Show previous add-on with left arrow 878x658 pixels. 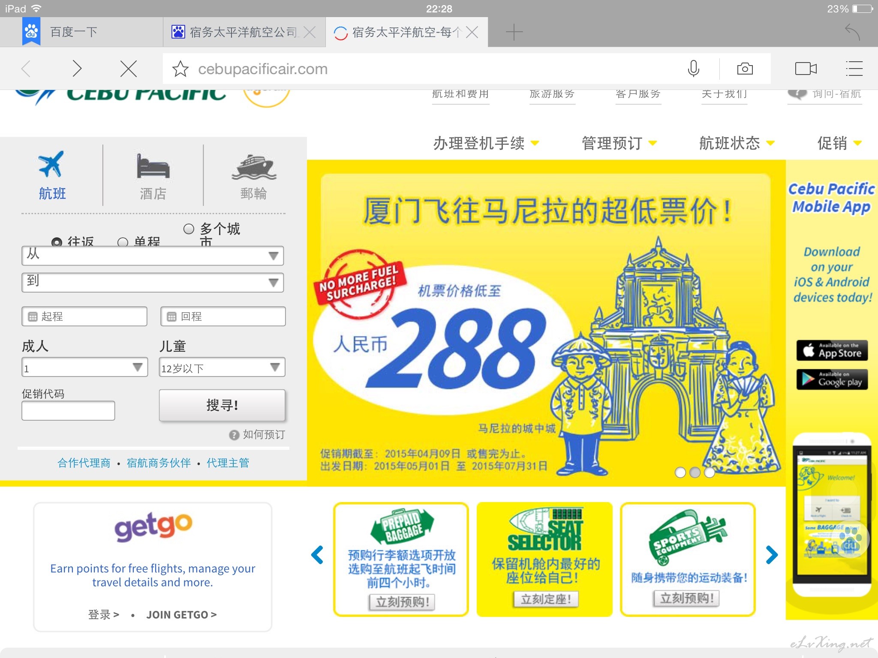(x=317, y=555)
